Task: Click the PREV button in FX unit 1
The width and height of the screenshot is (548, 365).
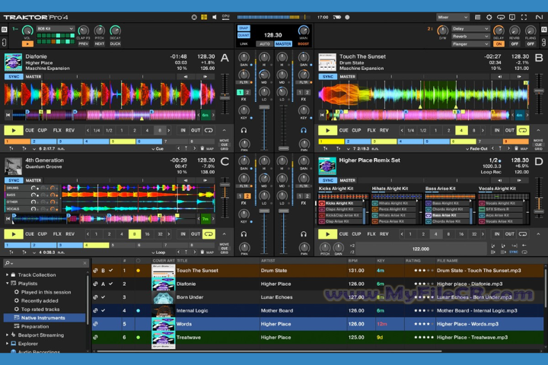Action: [x=83, y=44]
